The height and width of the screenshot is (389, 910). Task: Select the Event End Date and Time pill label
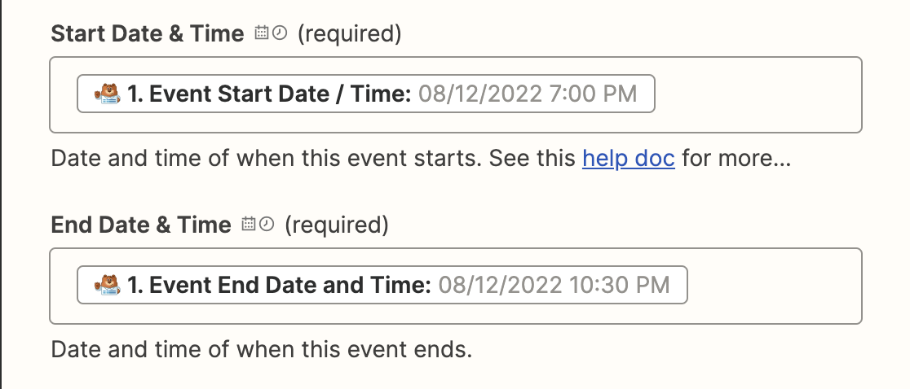pyautogui.click(x=279, y=285)
